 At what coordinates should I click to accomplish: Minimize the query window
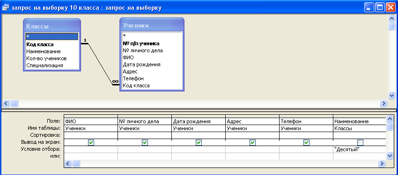coord(369,7)
